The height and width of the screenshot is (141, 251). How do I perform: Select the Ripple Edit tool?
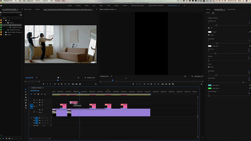(26, 95)
